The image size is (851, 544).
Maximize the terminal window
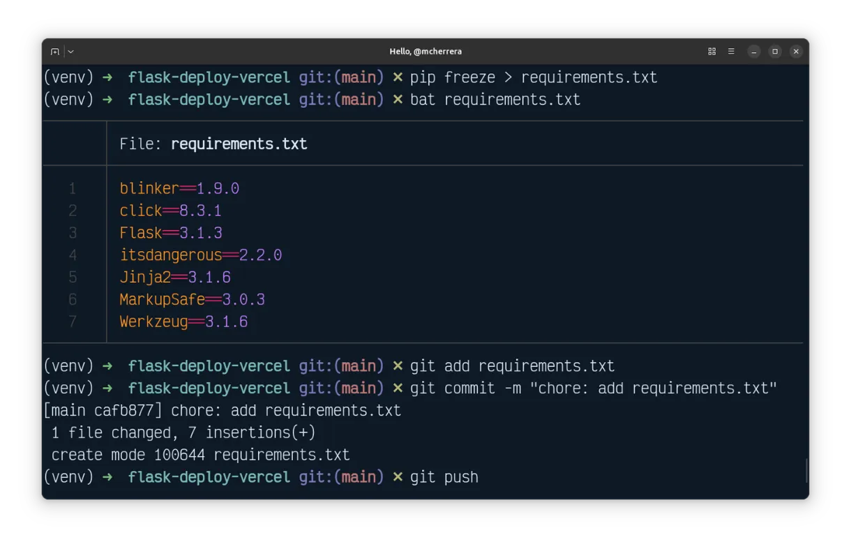tap(774, 52)
